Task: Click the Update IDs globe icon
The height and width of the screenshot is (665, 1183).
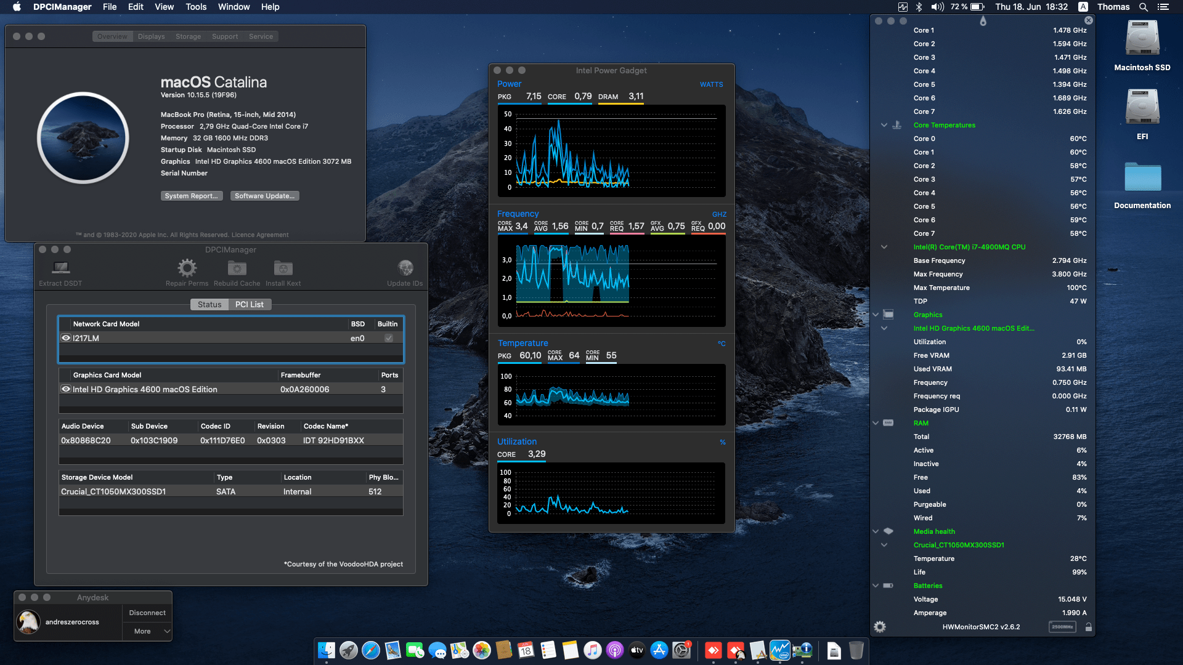Action: tap(405, 267)
